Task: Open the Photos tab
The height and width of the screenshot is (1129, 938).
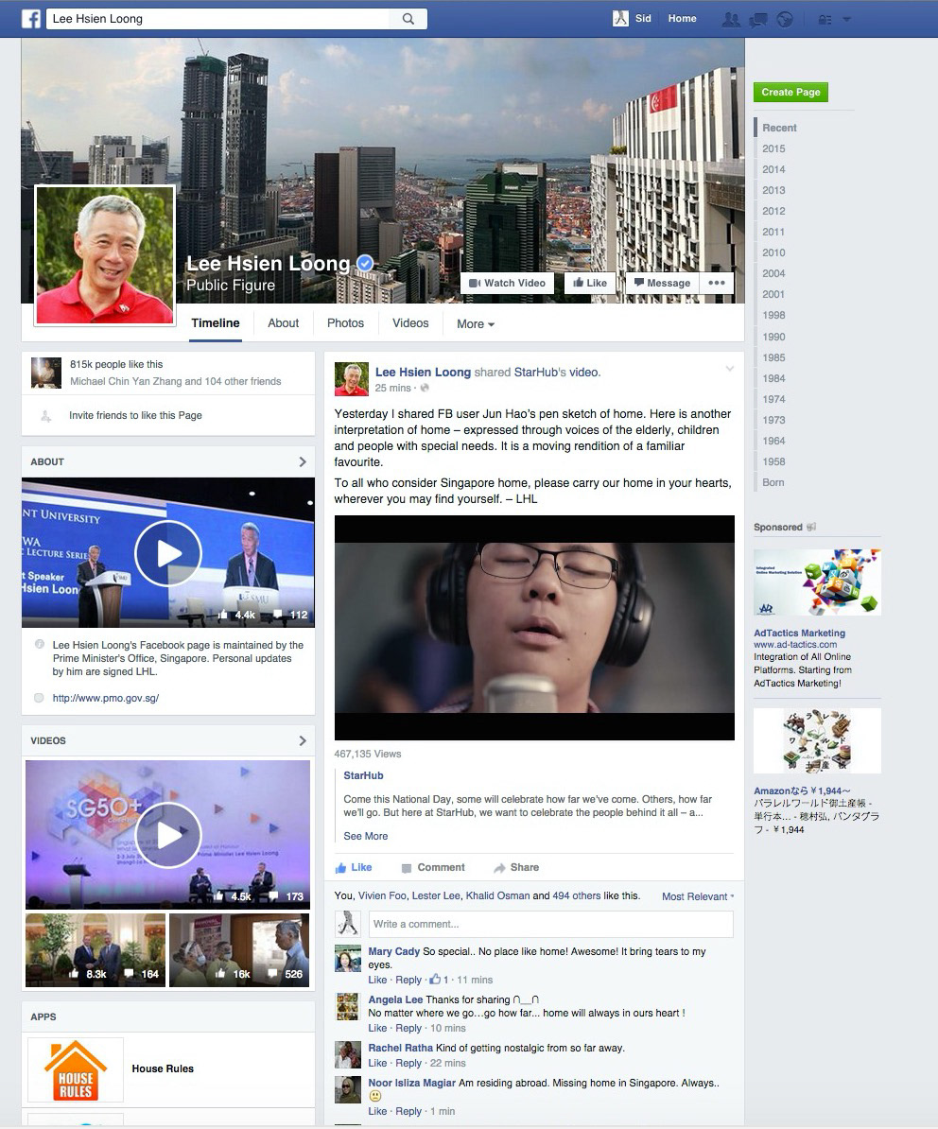Action: [345, 323]
